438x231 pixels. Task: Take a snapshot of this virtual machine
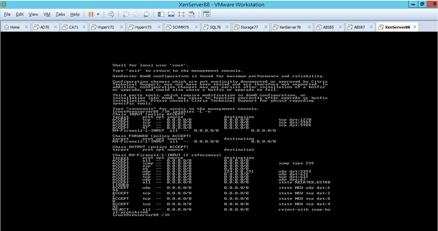(x=126, y=14)
